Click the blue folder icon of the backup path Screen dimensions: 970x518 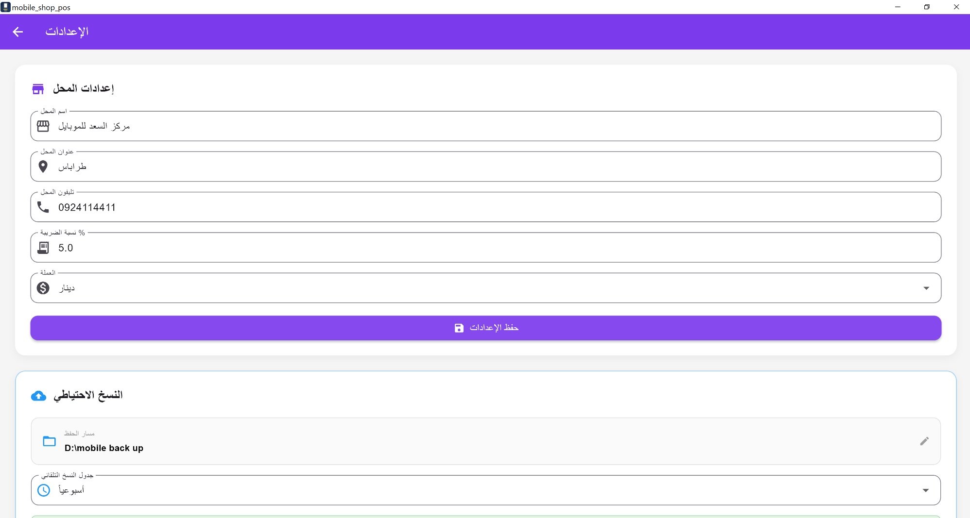click(49, 441)
